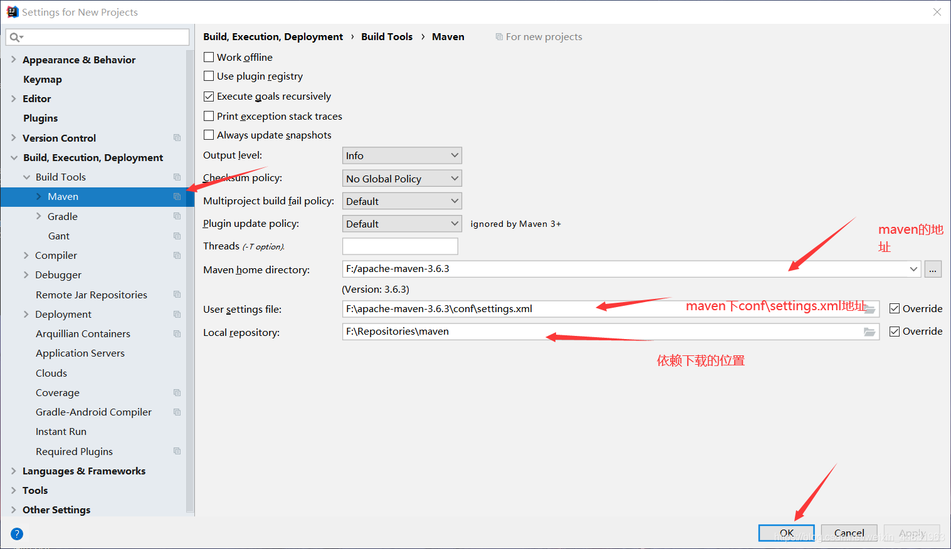Click project-level icon beside Version Control
The width and height of the screenshot is (951, 549).
[x=177, y=138]
